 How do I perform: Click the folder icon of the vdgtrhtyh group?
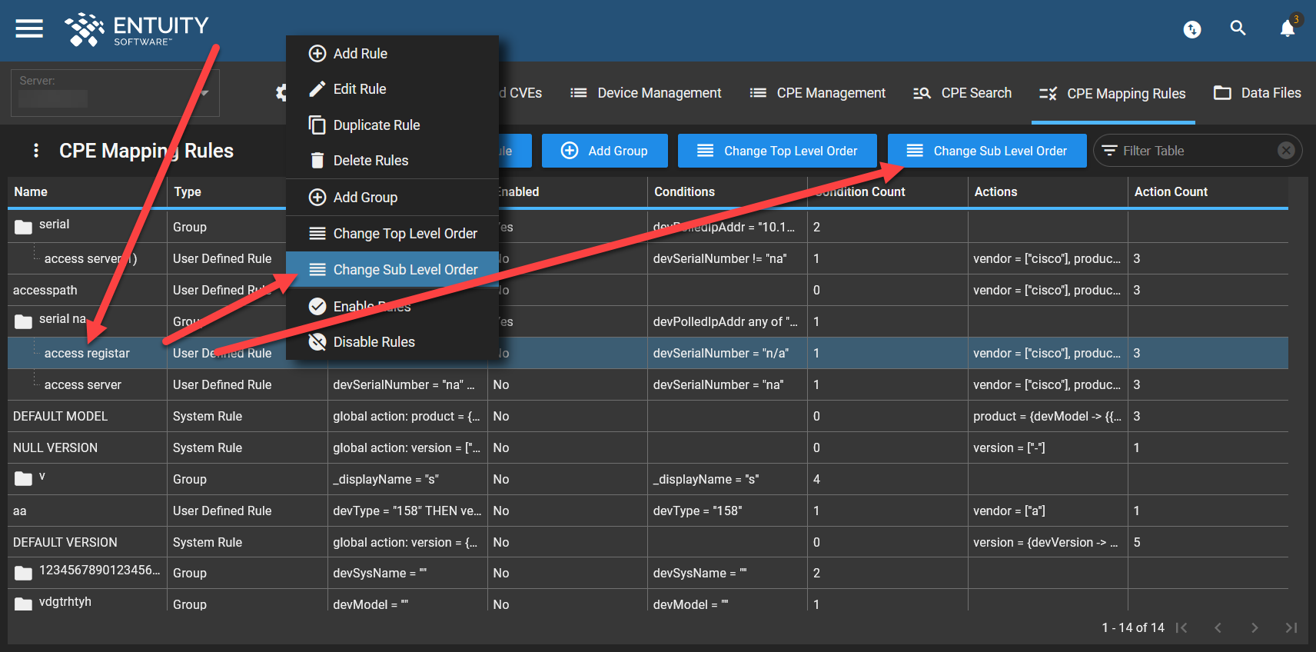click(24, 604)
